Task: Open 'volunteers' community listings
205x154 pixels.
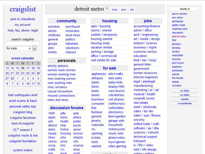Action: tap(72, 48)
